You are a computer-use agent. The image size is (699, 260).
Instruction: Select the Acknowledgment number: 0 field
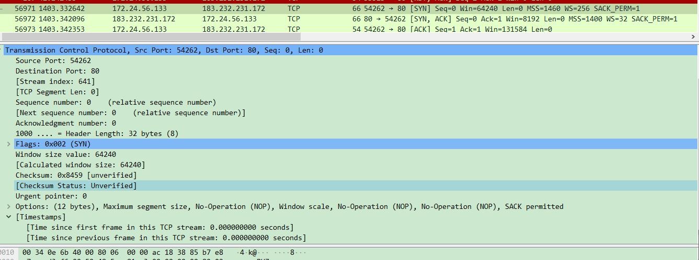click(65, 123)
